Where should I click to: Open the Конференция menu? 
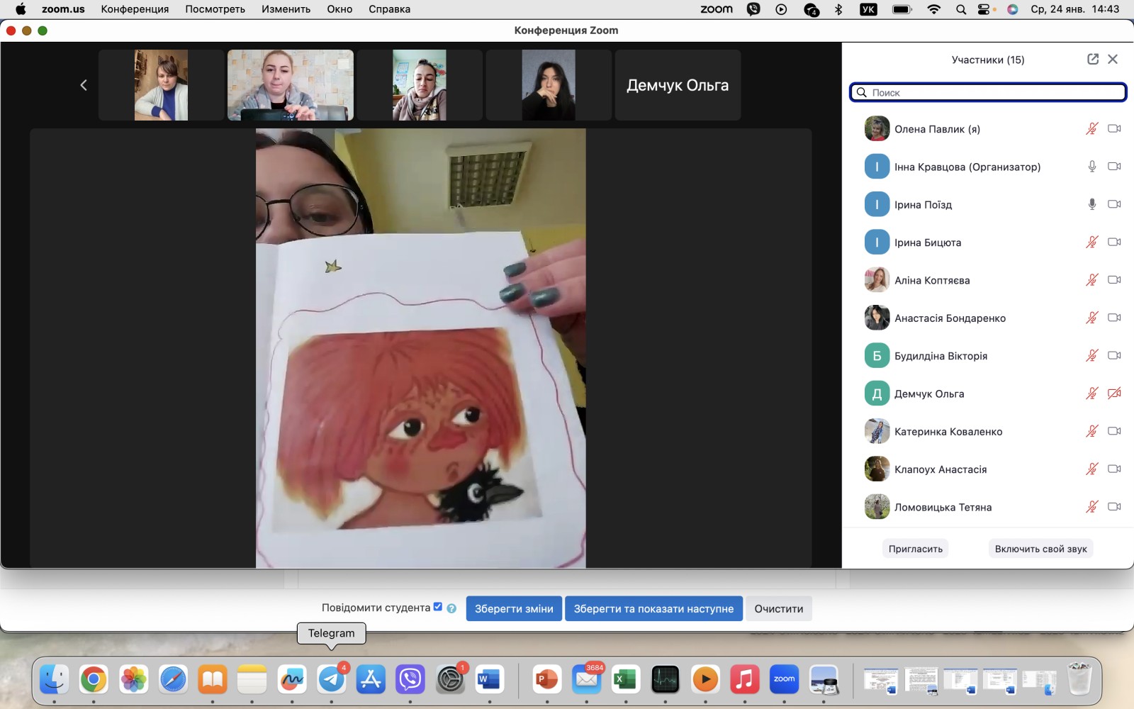tap(135, 9)
